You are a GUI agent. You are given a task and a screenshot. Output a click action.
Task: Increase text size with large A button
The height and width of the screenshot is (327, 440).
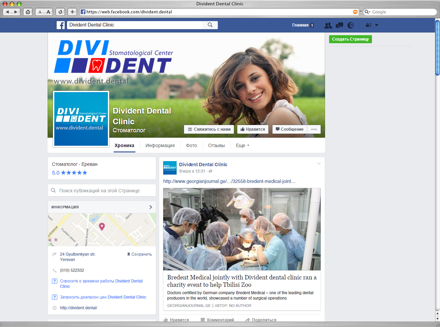[48, 12]
